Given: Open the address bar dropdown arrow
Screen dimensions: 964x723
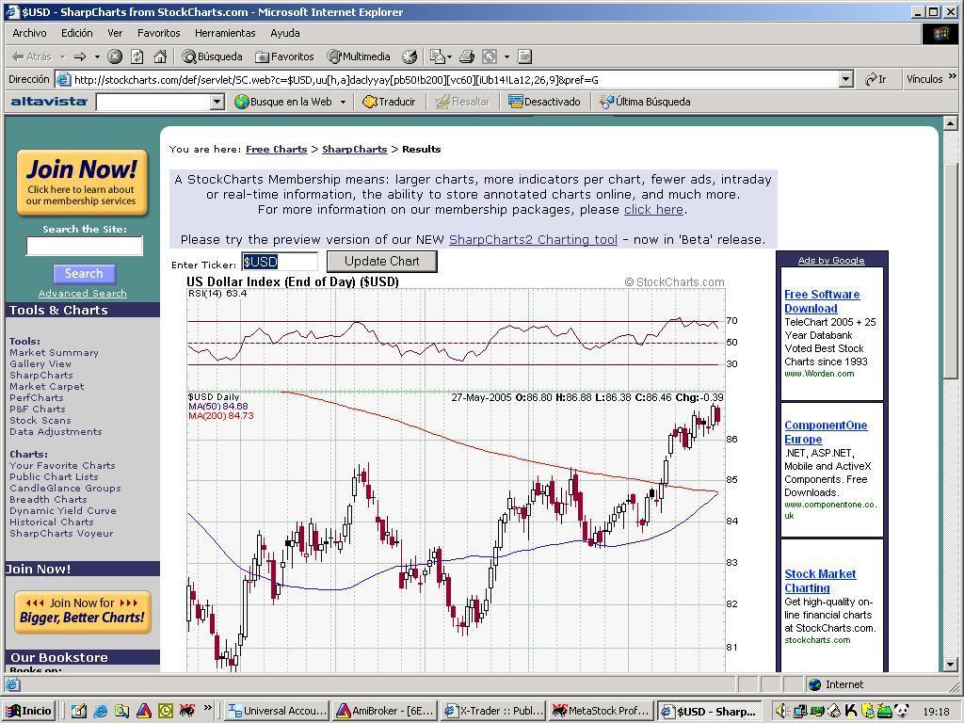Looking at the screenshot, I should point(846,79).
